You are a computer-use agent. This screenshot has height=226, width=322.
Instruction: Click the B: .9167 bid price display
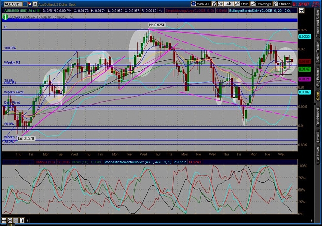click(x=301, y=4)
